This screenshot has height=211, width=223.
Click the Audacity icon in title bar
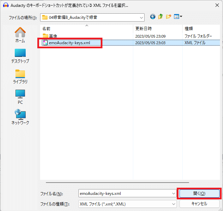pyautogui.click(x=6, y=5)
